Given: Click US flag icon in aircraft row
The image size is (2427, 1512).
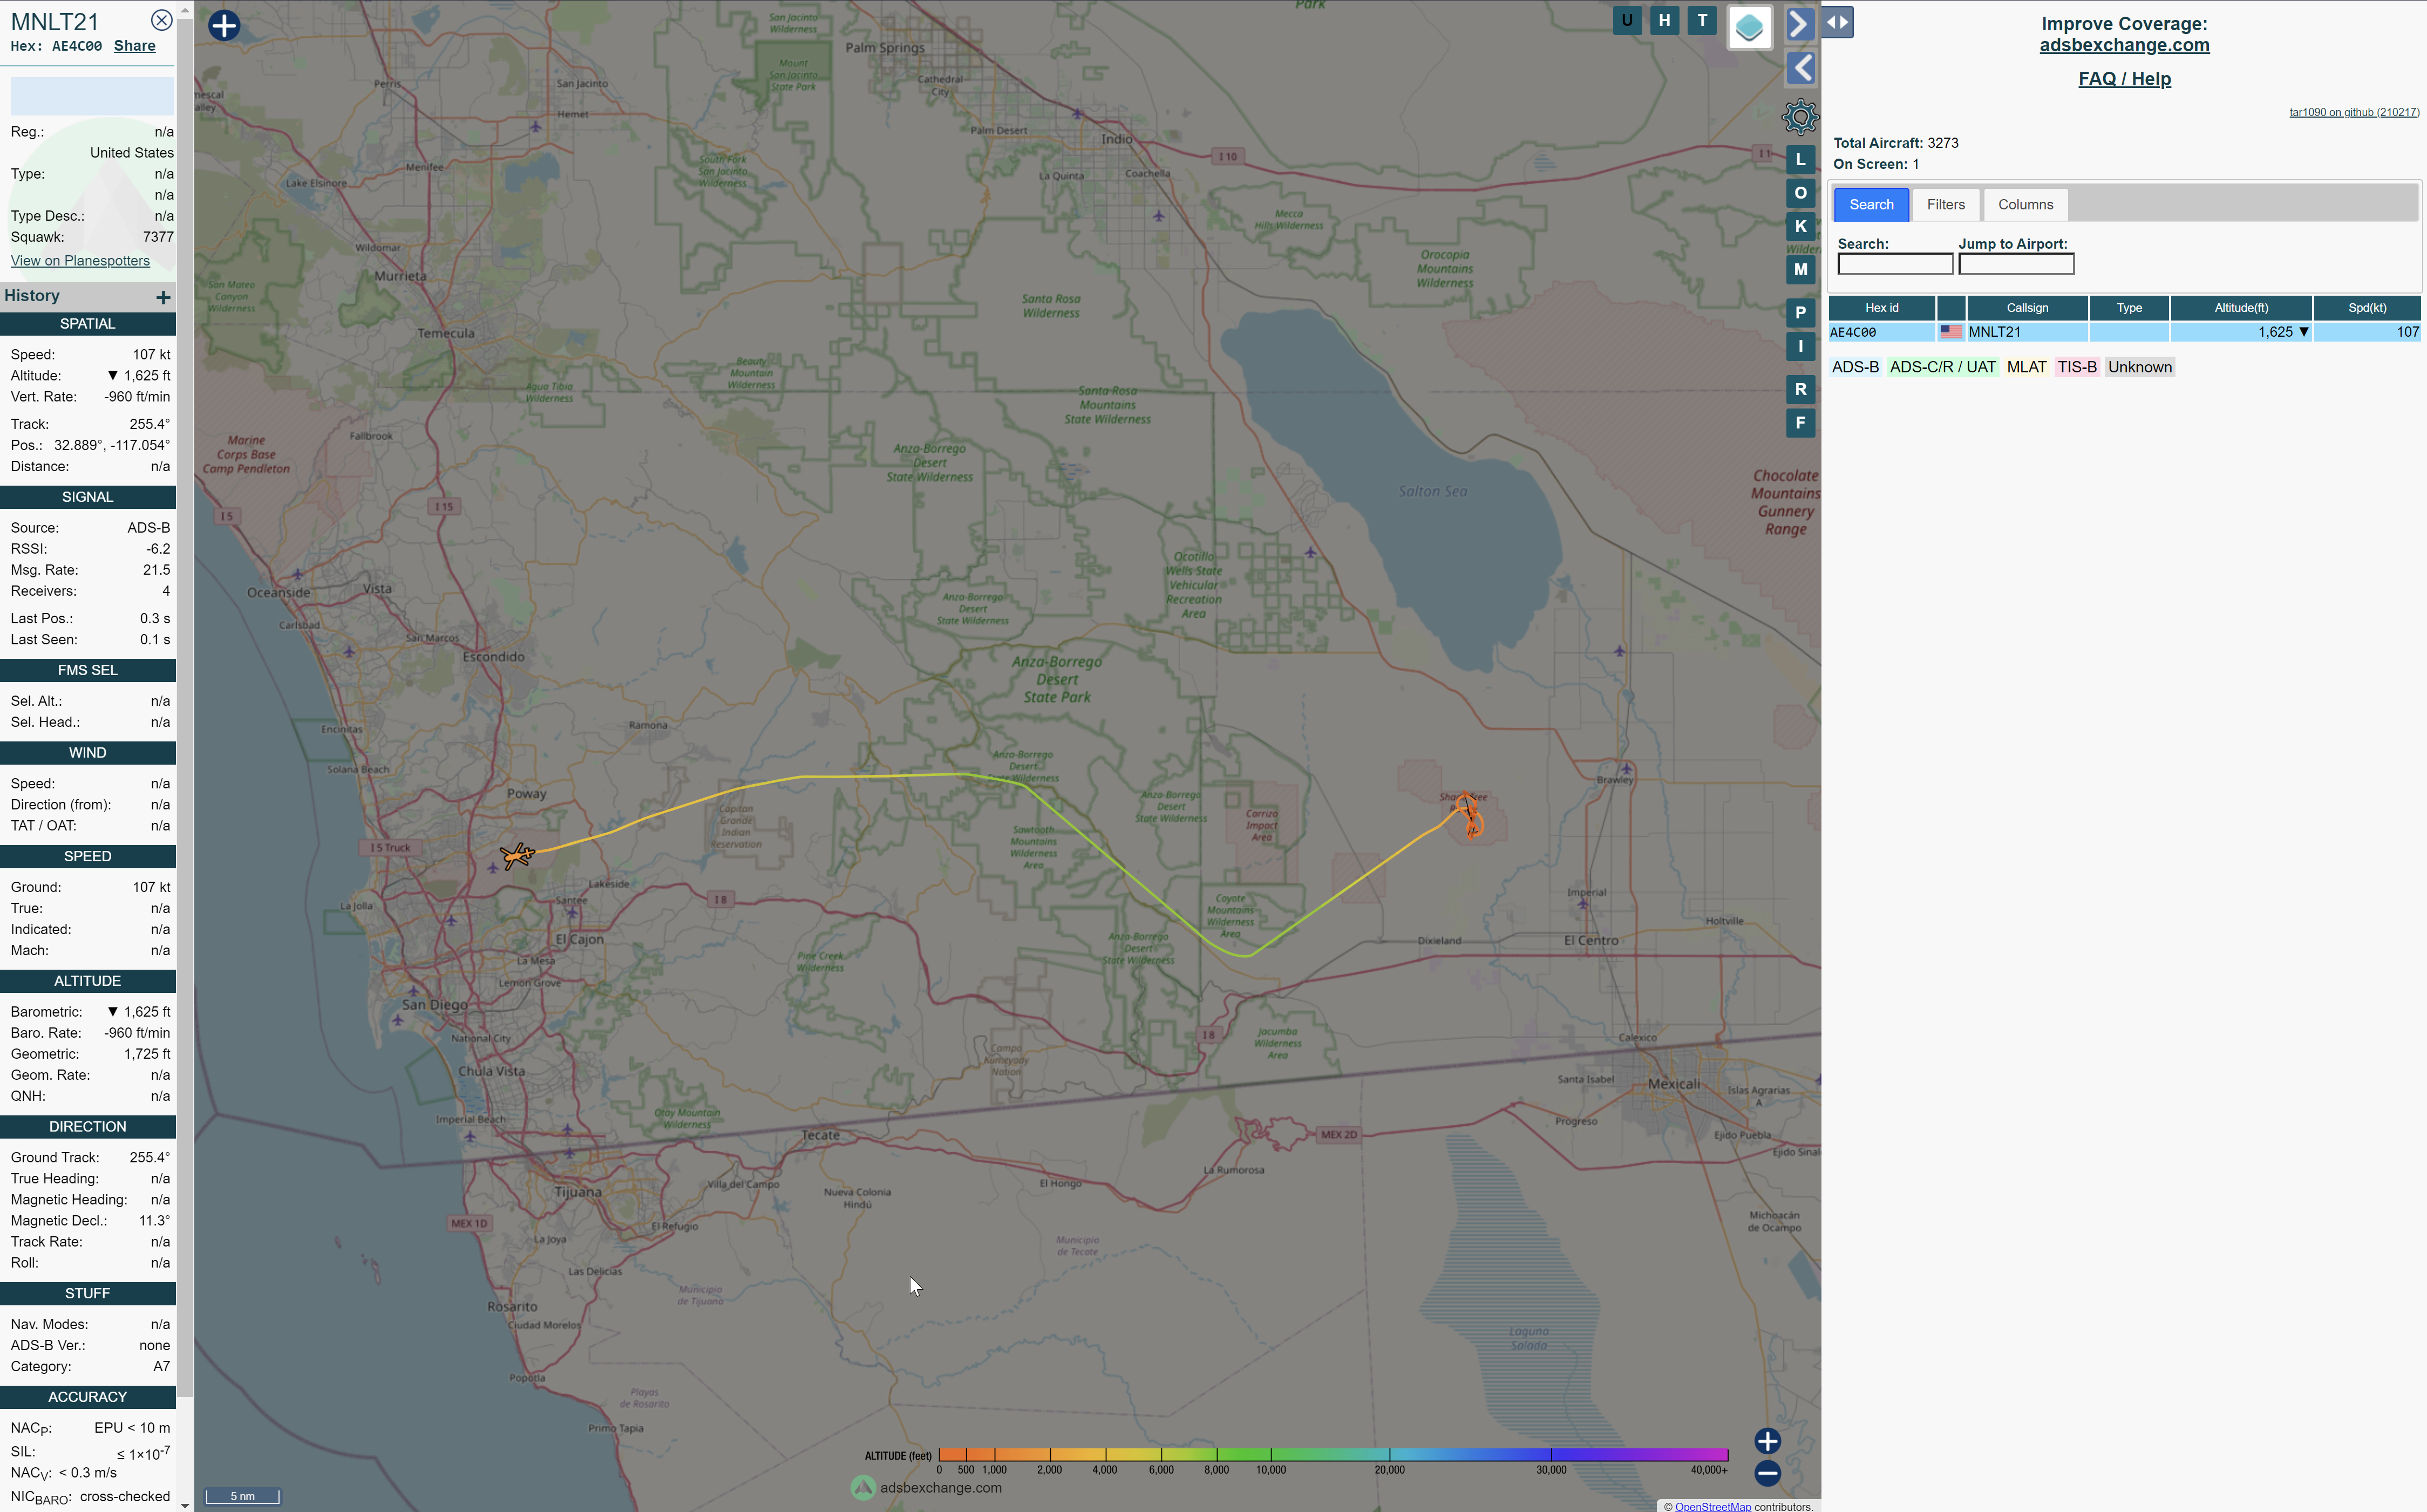Looking at the screenshot, I should (1951, 332).
